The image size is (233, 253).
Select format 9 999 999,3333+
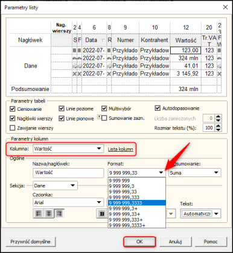point(137,225)
